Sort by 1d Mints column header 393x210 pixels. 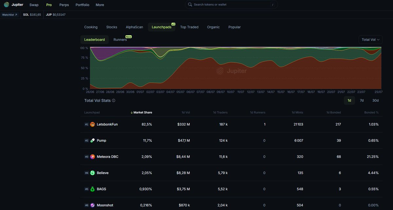297,112
